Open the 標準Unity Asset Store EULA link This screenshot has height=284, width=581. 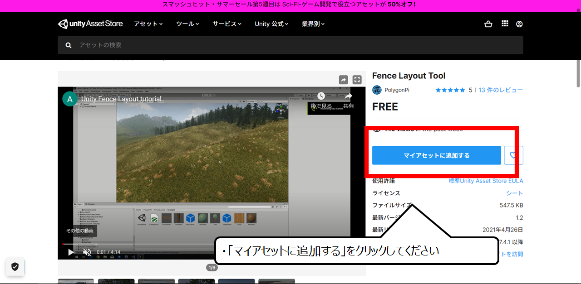(486, 181)
